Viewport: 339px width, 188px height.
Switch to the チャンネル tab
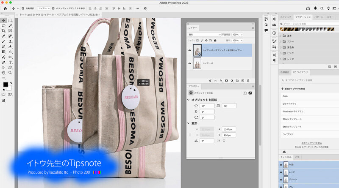click(x=286, y=157)
